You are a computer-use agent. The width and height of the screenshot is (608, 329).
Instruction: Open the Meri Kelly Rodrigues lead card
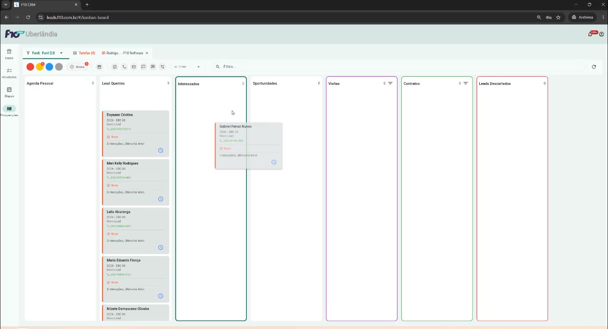(x=135, y=182)
